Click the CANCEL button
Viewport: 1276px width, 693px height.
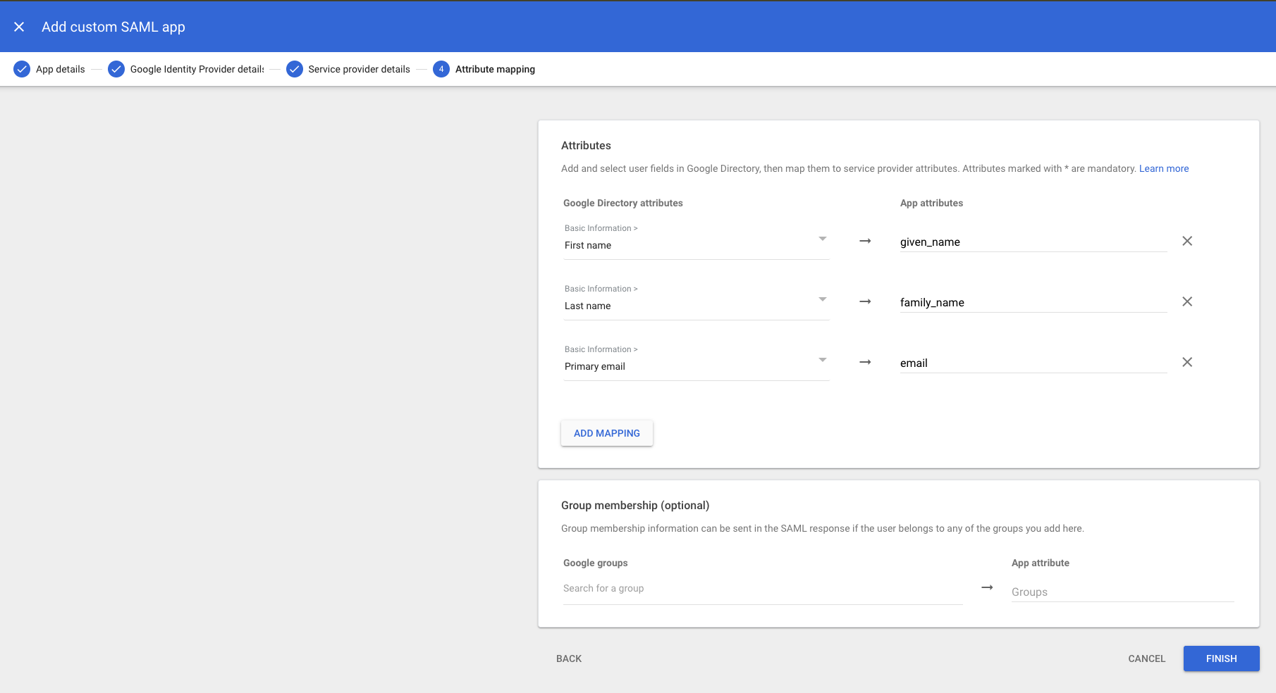1146,658
